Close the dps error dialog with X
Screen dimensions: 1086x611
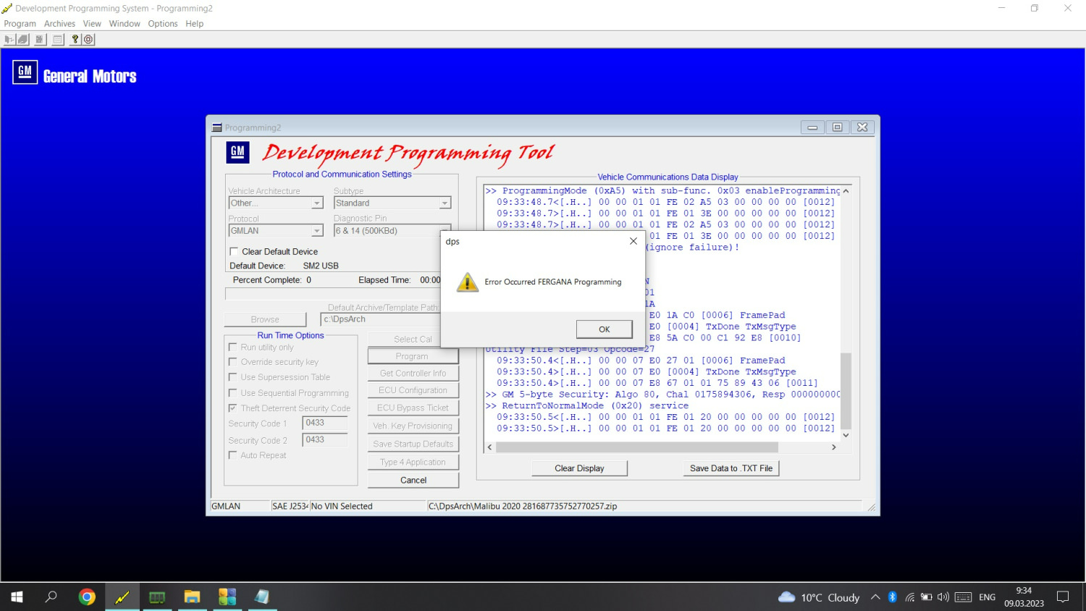coord(633,241)
